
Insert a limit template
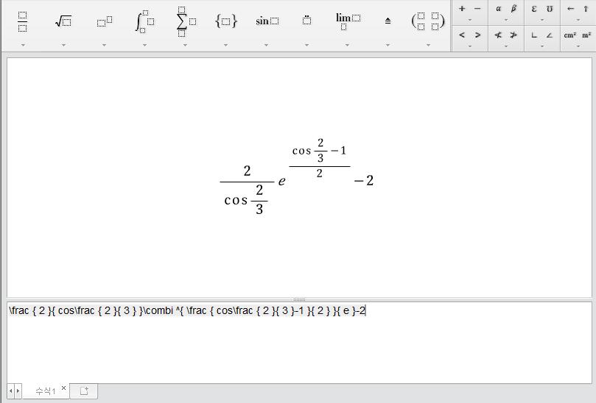[348, 20]
